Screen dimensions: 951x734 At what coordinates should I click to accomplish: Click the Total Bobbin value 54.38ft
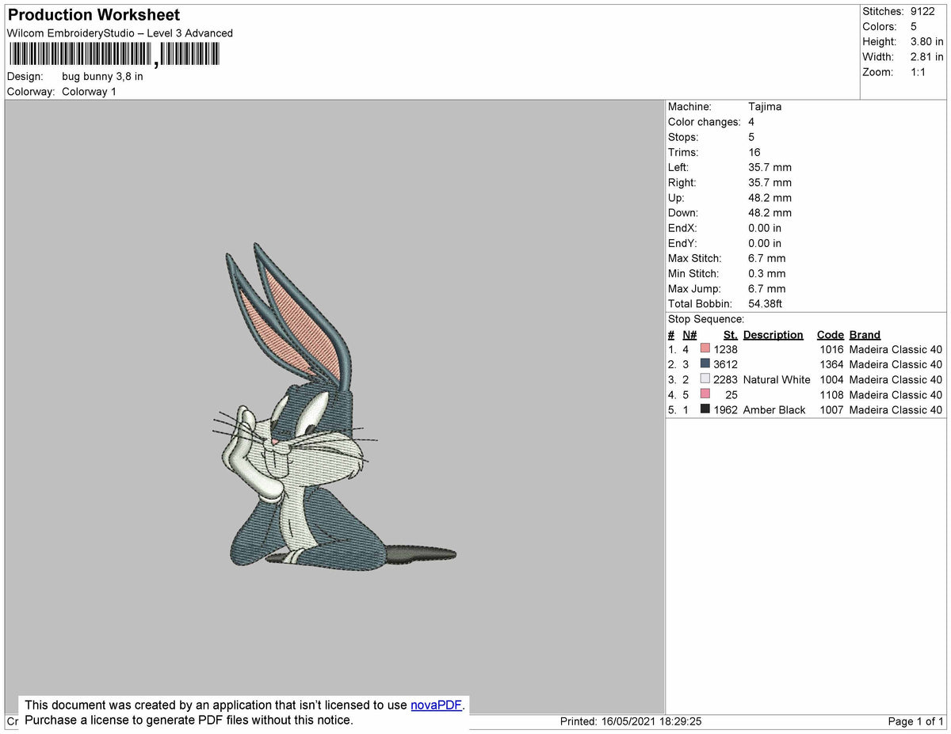(x=766, y=303)
